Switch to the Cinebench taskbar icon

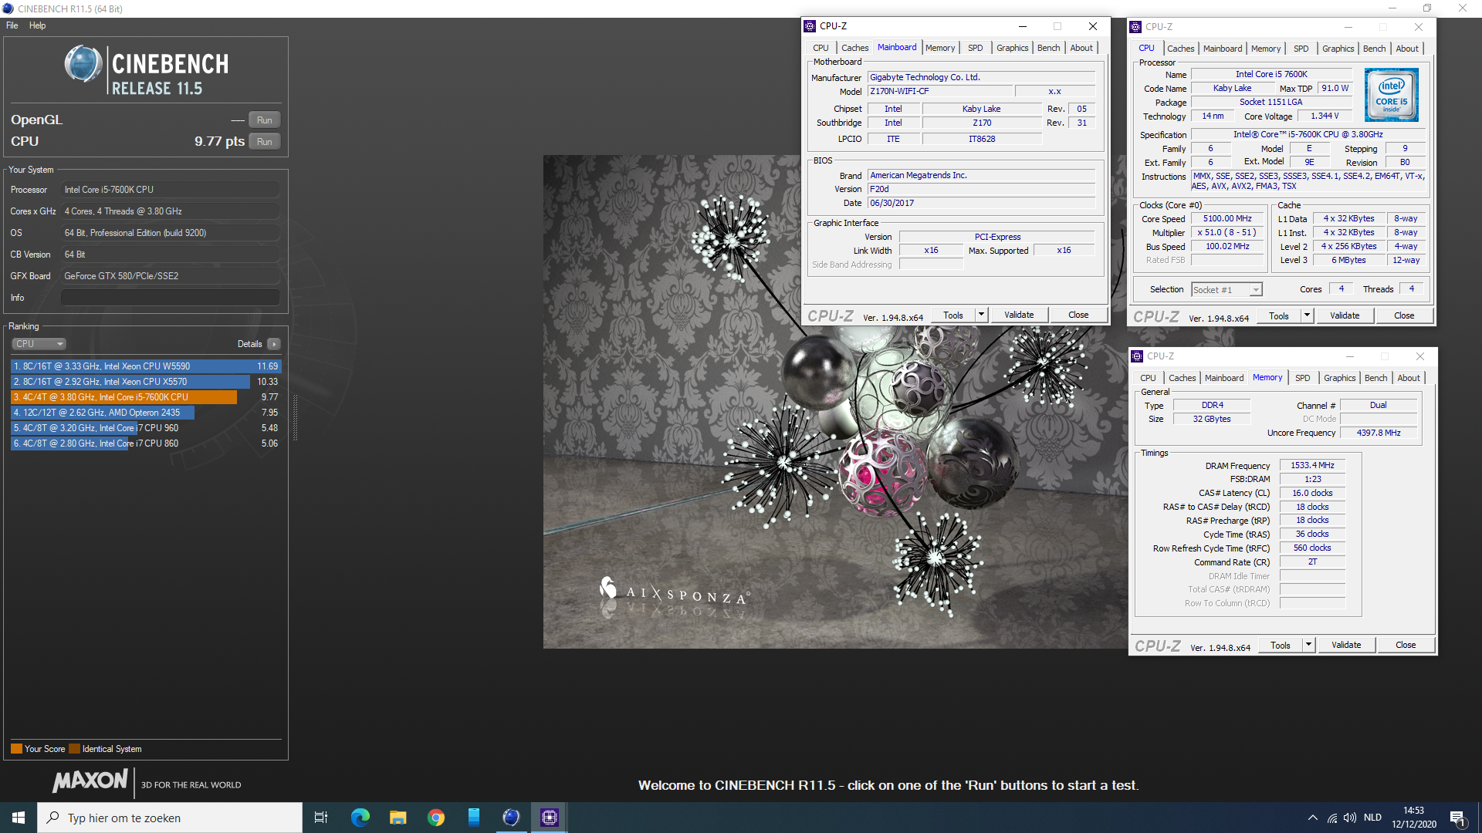[511, 818]
